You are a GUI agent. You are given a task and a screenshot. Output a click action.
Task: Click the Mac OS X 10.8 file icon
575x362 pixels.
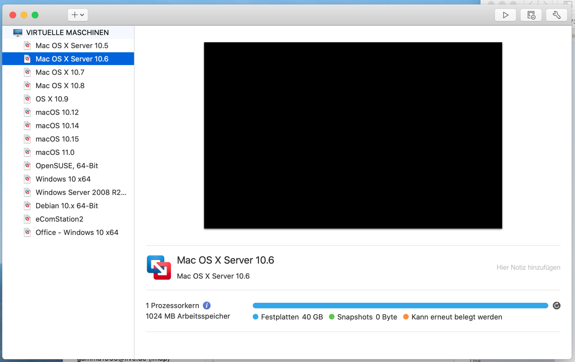(x=27, y=85)
